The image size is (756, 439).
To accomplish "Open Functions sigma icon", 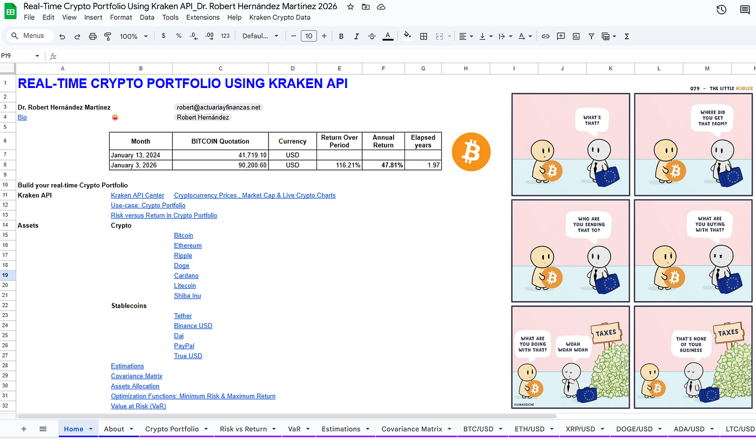I will [627, 36].
